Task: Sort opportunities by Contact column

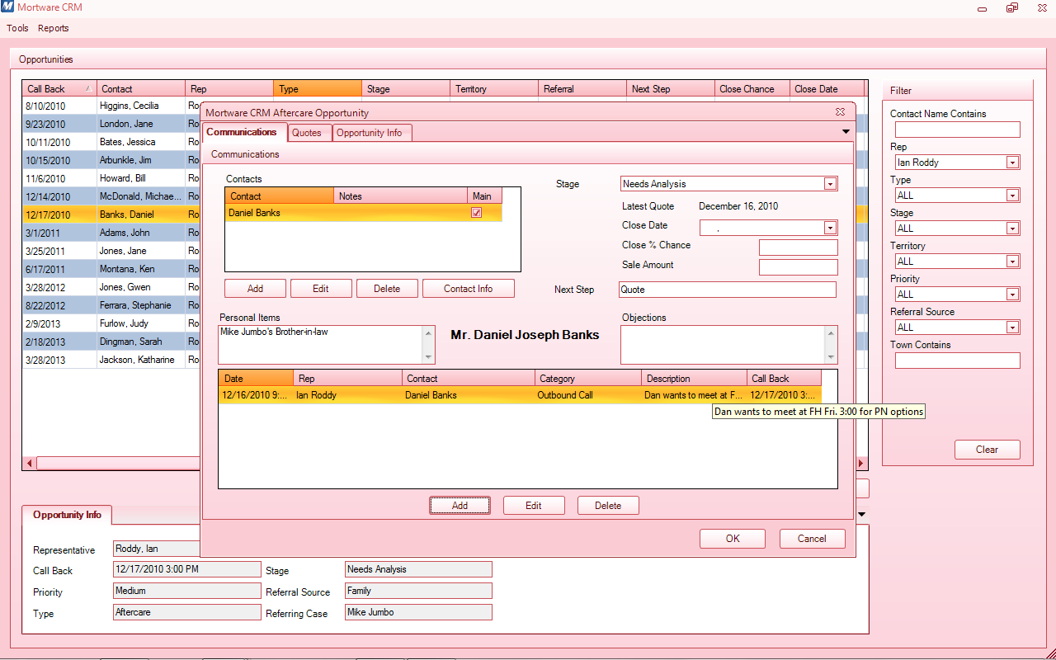Action: 141,89
